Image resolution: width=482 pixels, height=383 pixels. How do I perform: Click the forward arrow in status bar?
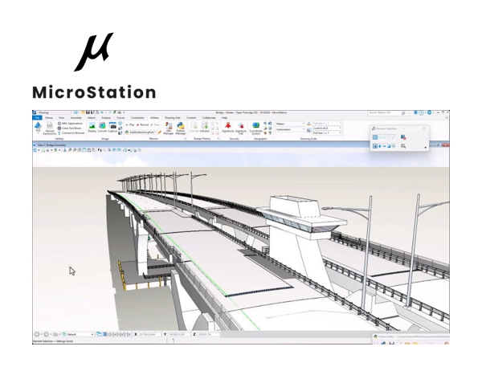[x=47, y=334]
